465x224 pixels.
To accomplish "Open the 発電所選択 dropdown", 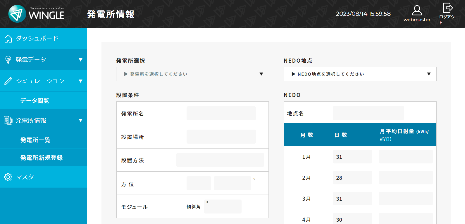I will point(192,74).
